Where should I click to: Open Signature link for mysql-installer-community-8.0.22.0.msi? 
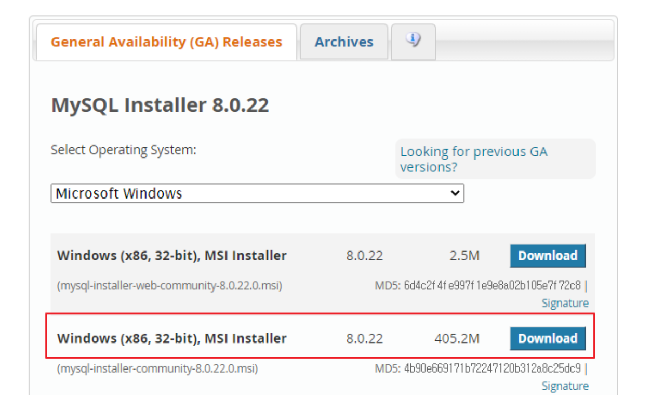tap(565, 386)
